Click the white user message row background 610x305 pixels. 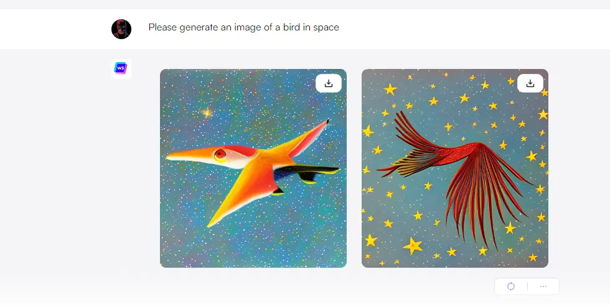[305, 29]
